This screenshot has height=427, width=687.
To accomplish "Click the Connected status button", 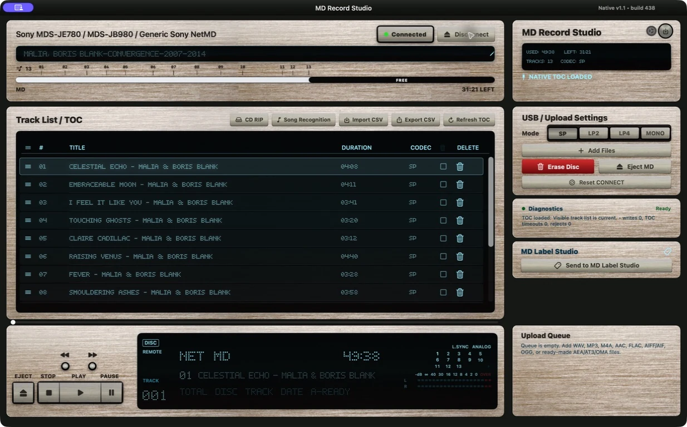I will [x=405, y=34].
